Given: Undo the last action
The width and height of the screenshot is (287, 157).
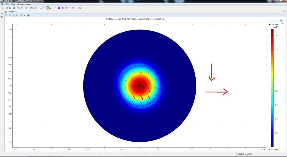Looking at the screenshot, I should (18, 8).
